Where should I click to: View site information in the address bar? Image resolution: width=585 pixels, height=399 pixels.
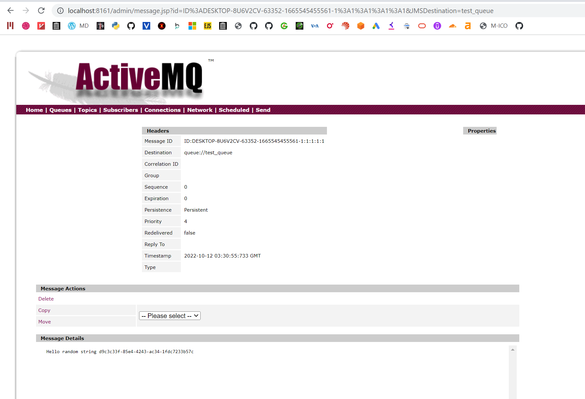(x=60, y=11)
